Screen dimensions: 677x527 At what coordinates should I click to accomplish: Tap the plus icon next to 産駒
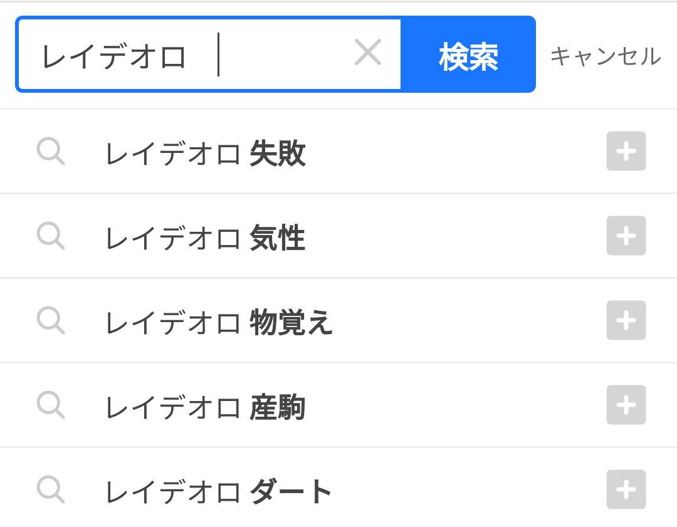coord(626,405)
